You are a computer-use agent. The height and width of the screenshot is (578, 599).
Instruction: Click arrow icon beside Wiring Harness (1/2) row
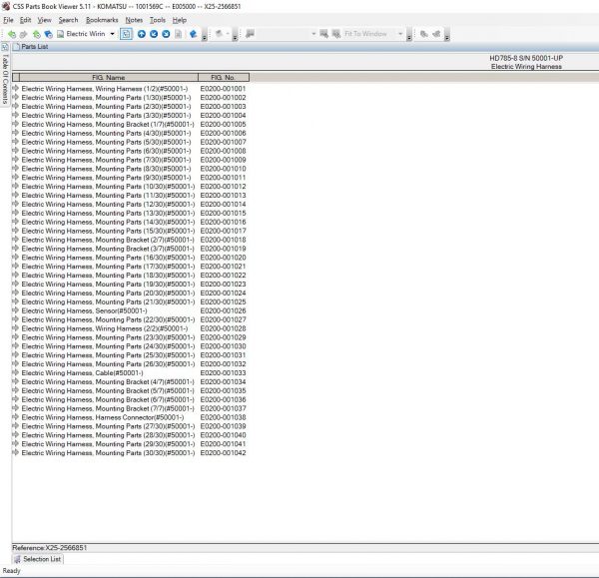(16, 88)
